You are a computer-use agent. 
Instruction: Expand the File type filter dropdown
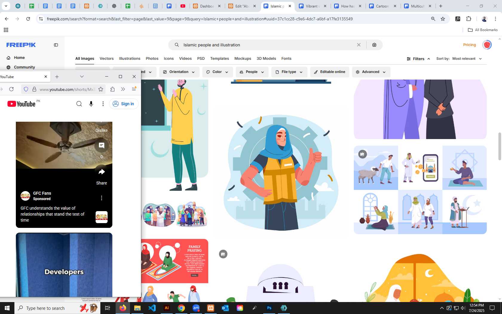coord(289,72)
